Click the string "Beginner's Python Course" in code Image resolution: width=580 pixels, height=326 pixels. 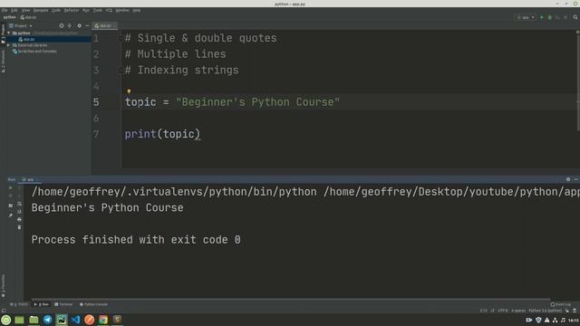257,102
